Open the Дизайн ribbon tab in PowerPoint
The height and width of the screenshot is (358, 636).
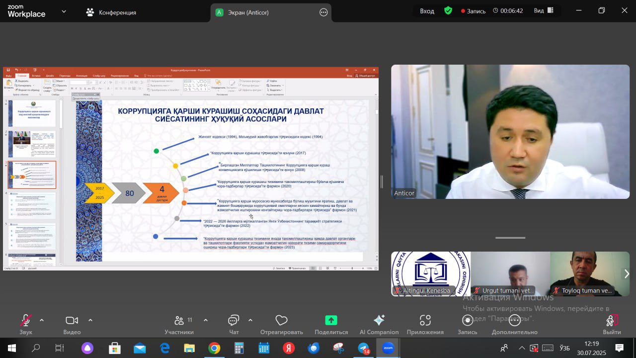50,76
